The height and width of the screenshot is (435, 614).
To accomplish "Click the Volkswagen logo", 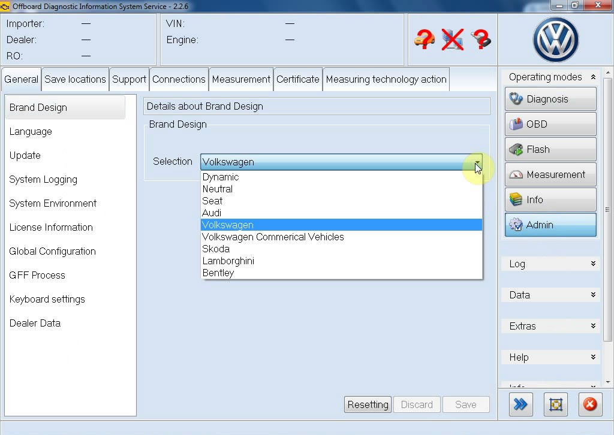I will point(555,40).
